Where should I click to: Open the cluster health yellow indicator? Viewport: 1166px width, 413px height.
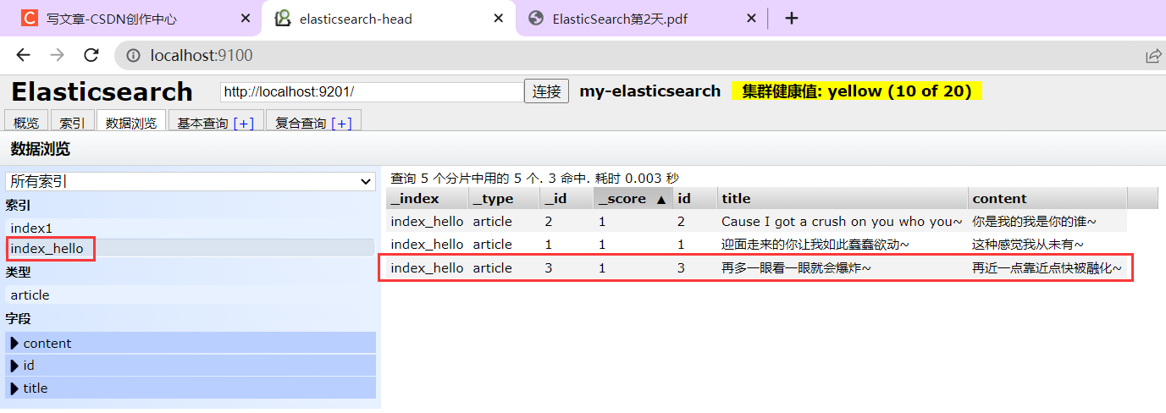pos(856,91)
